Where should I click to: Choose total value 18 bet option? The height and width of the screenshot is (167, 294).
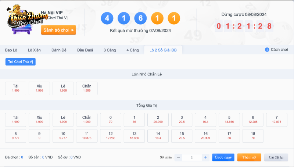[253, 135]
